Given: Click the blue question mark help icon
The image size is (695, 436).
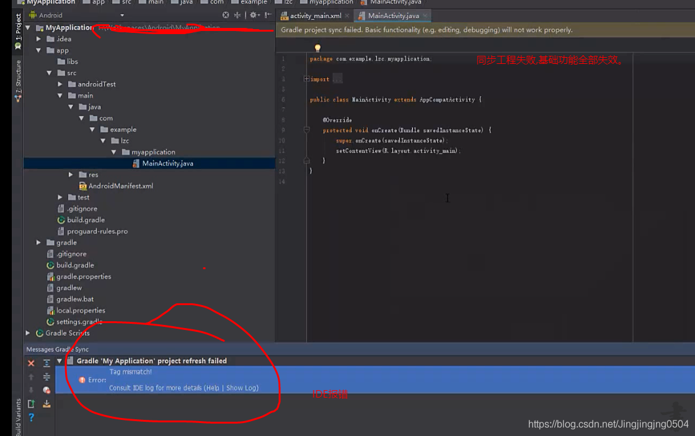Looking at the screenshot, I should click(31, 417).
